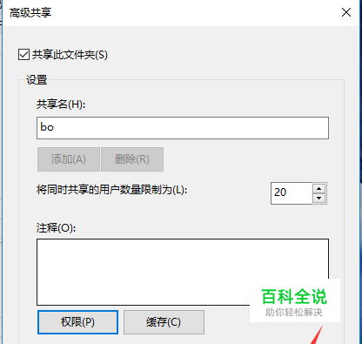
Task: Click the greyed-out 添加(A) button
Action: click(69, 159)
